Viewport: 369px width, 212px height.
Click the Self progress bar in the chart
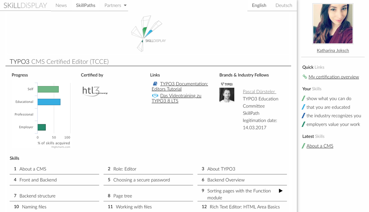(x=48, y=89)
